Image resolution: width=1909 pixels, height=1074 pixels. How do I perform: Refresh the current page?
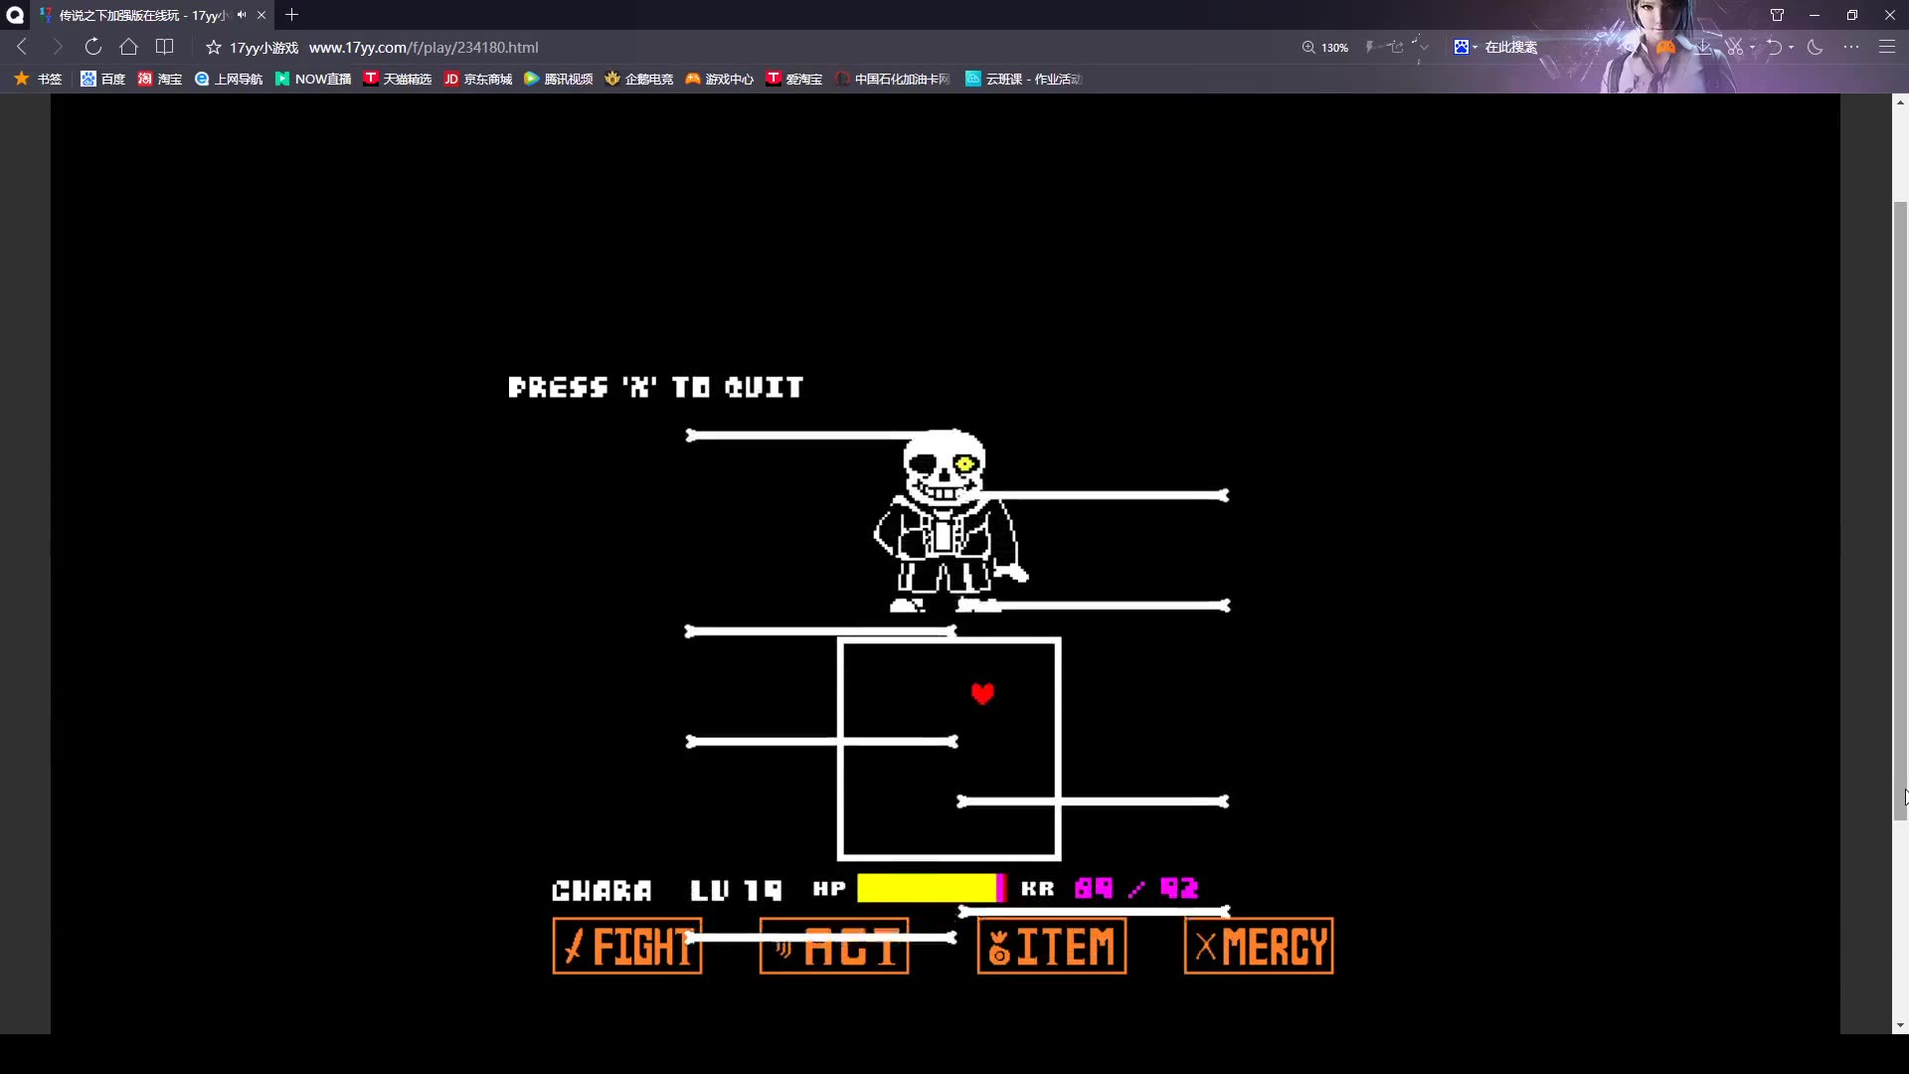pyautogui.click(x=92, y=47)
